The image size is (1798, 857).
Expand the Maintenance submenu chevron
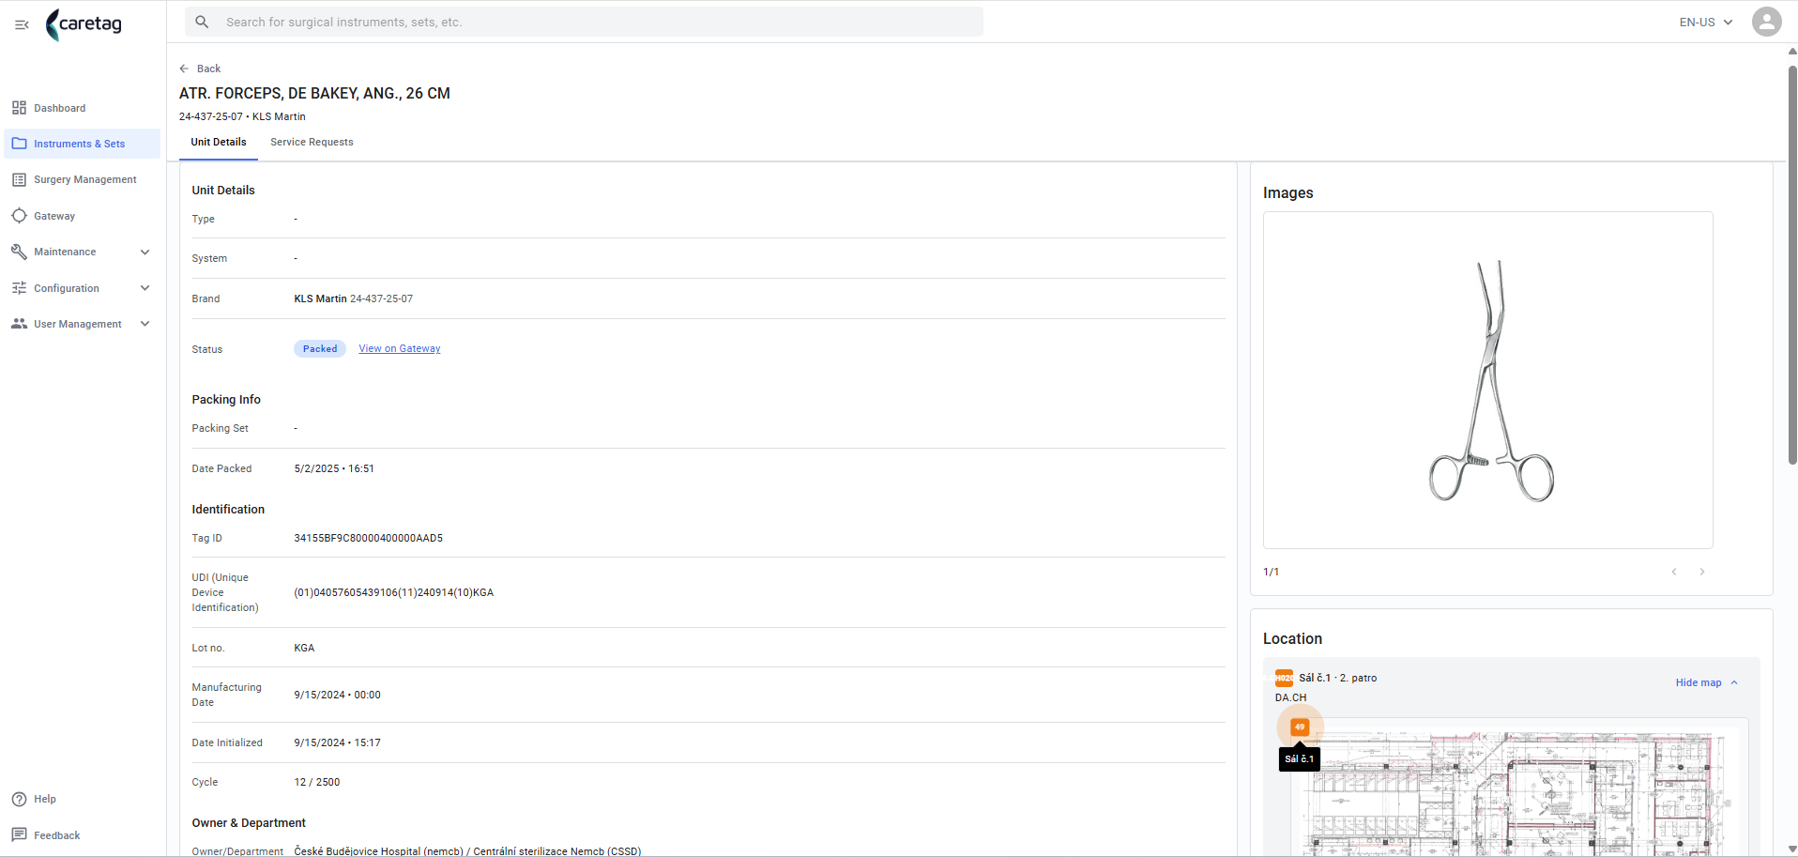click(145, 252)
